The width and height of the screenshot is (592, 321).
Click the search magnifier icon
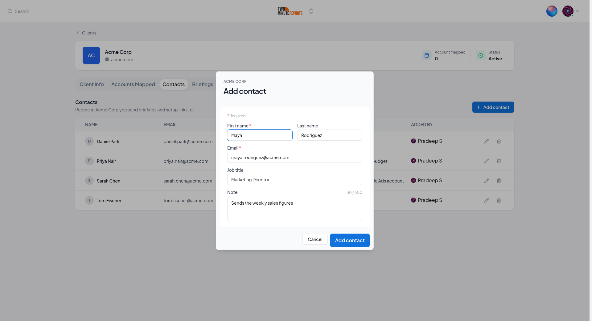pos(10,11)
